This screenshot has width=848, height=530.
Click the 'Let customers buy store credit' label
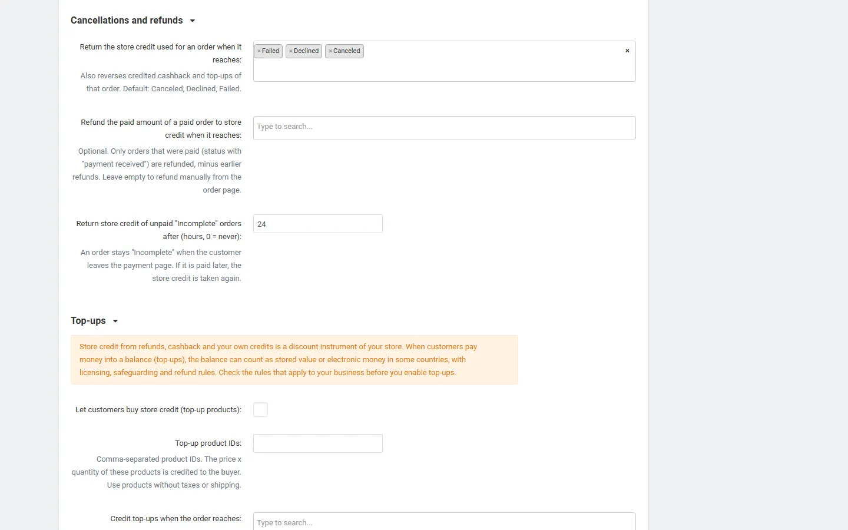tap(158, 410)
